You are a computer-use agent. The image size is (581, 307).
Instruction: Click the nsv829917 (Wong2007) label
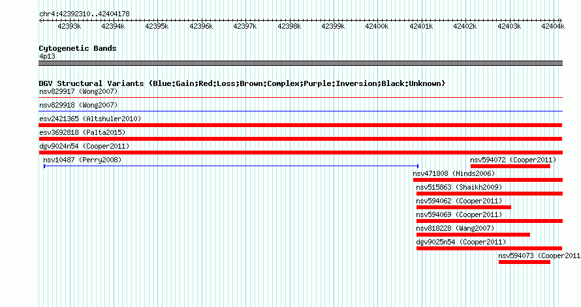tap(78, 91)
